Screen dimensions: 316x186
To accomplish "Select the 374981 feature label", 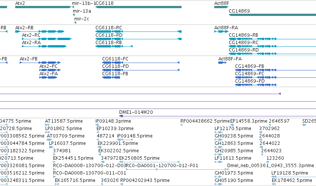I will coord(62,151).
